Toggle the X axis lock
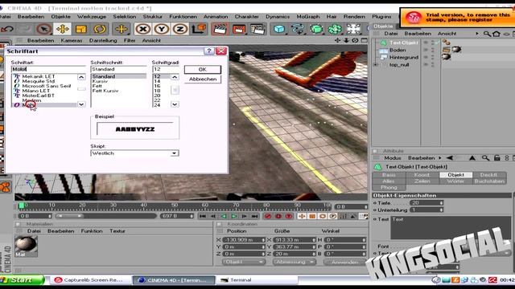Viewport: 515px width, 289px height. point(143,29)
